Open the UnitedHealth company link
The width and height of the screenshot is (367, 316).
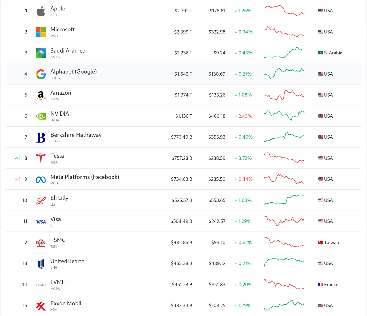[x=67, y=261]
